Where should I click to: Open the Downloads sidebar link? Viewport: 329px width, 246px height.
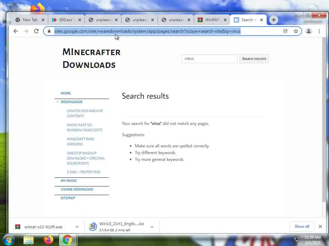pyautogui.click(x=72, y=102)
